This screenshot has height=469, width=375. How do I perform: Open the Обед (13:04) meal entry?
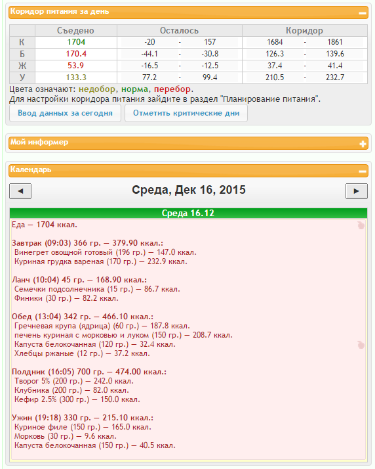[x=83, y=317]
